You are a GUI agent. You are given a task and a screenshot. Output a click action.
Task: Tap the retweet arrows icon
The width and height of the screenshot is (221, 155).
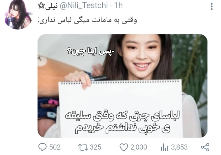pos(83,147)
